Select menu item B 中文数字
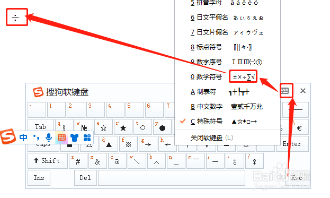Screen dimensions: 330x198 (227, 107)
